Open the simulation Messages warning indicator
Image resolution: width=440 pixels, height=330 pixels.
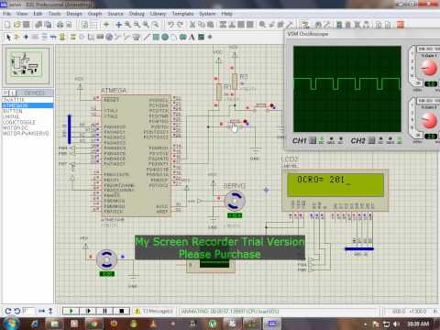point(154,311)
